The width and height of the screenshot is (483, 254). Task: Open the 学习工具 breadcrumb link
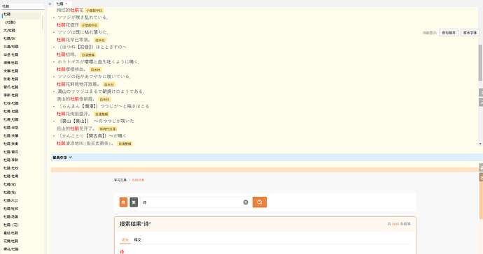click(120, 180)
